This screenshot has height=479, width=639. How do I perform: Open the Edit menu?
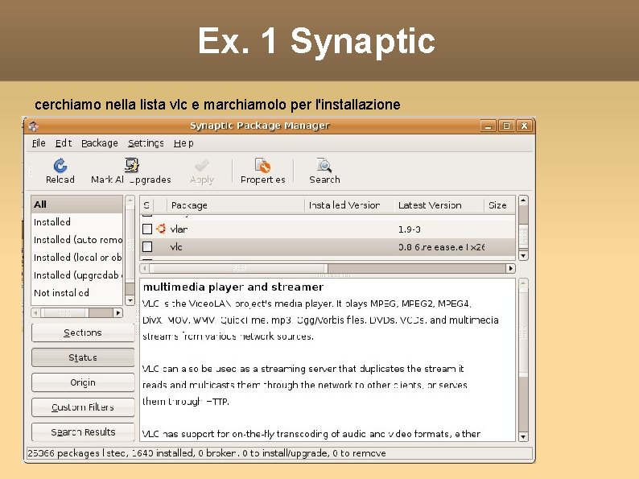point(64,143)
